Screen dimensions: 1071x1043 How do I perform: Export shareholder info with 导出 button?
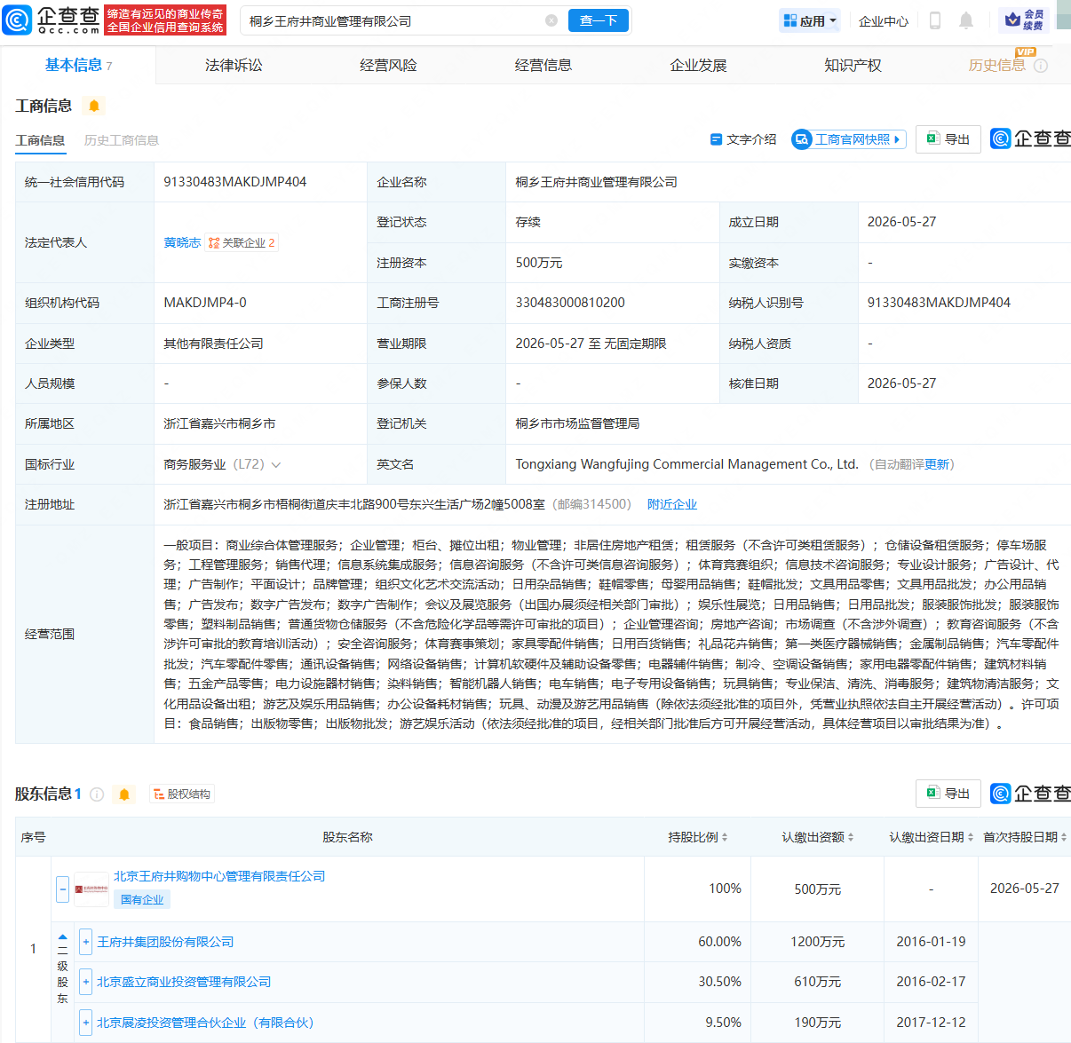(x=948, y=794)
